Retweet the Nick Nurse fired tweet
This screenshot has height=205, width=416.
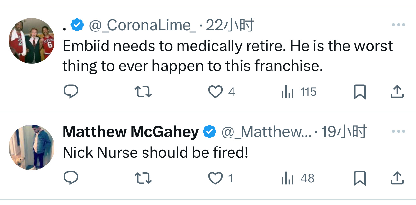[143, 178]
